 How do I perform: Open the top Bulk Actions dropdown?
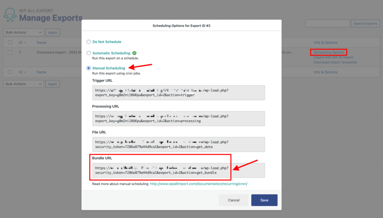pyautogui.click(x=23, y=32)
